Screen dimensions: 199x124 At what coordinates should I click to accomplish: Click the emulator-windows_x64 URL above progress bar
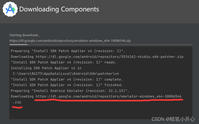(70, 40)
